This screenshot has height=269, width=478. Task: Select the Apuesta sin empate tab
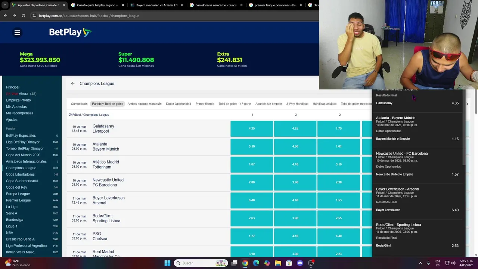point(269,104)
